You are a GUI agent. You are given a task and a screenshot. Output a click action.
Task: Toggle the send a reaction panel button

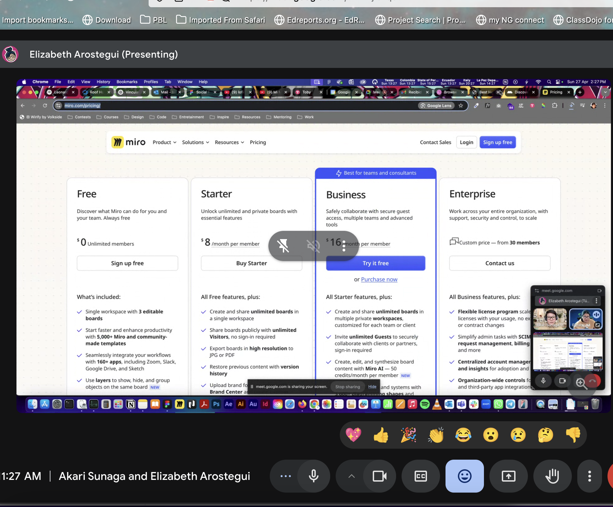pos(465,476)
